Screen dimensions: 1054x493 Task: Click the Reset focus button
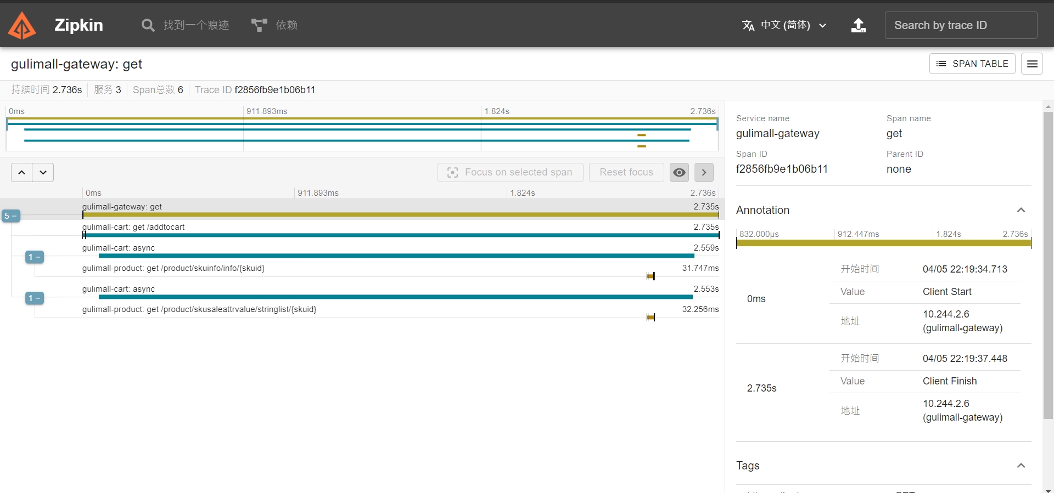click(626, 172)
